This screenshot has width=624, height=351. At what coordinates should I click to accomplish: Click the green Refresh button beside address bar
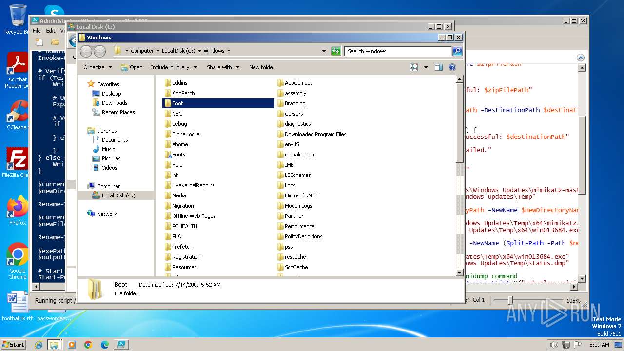336,51
